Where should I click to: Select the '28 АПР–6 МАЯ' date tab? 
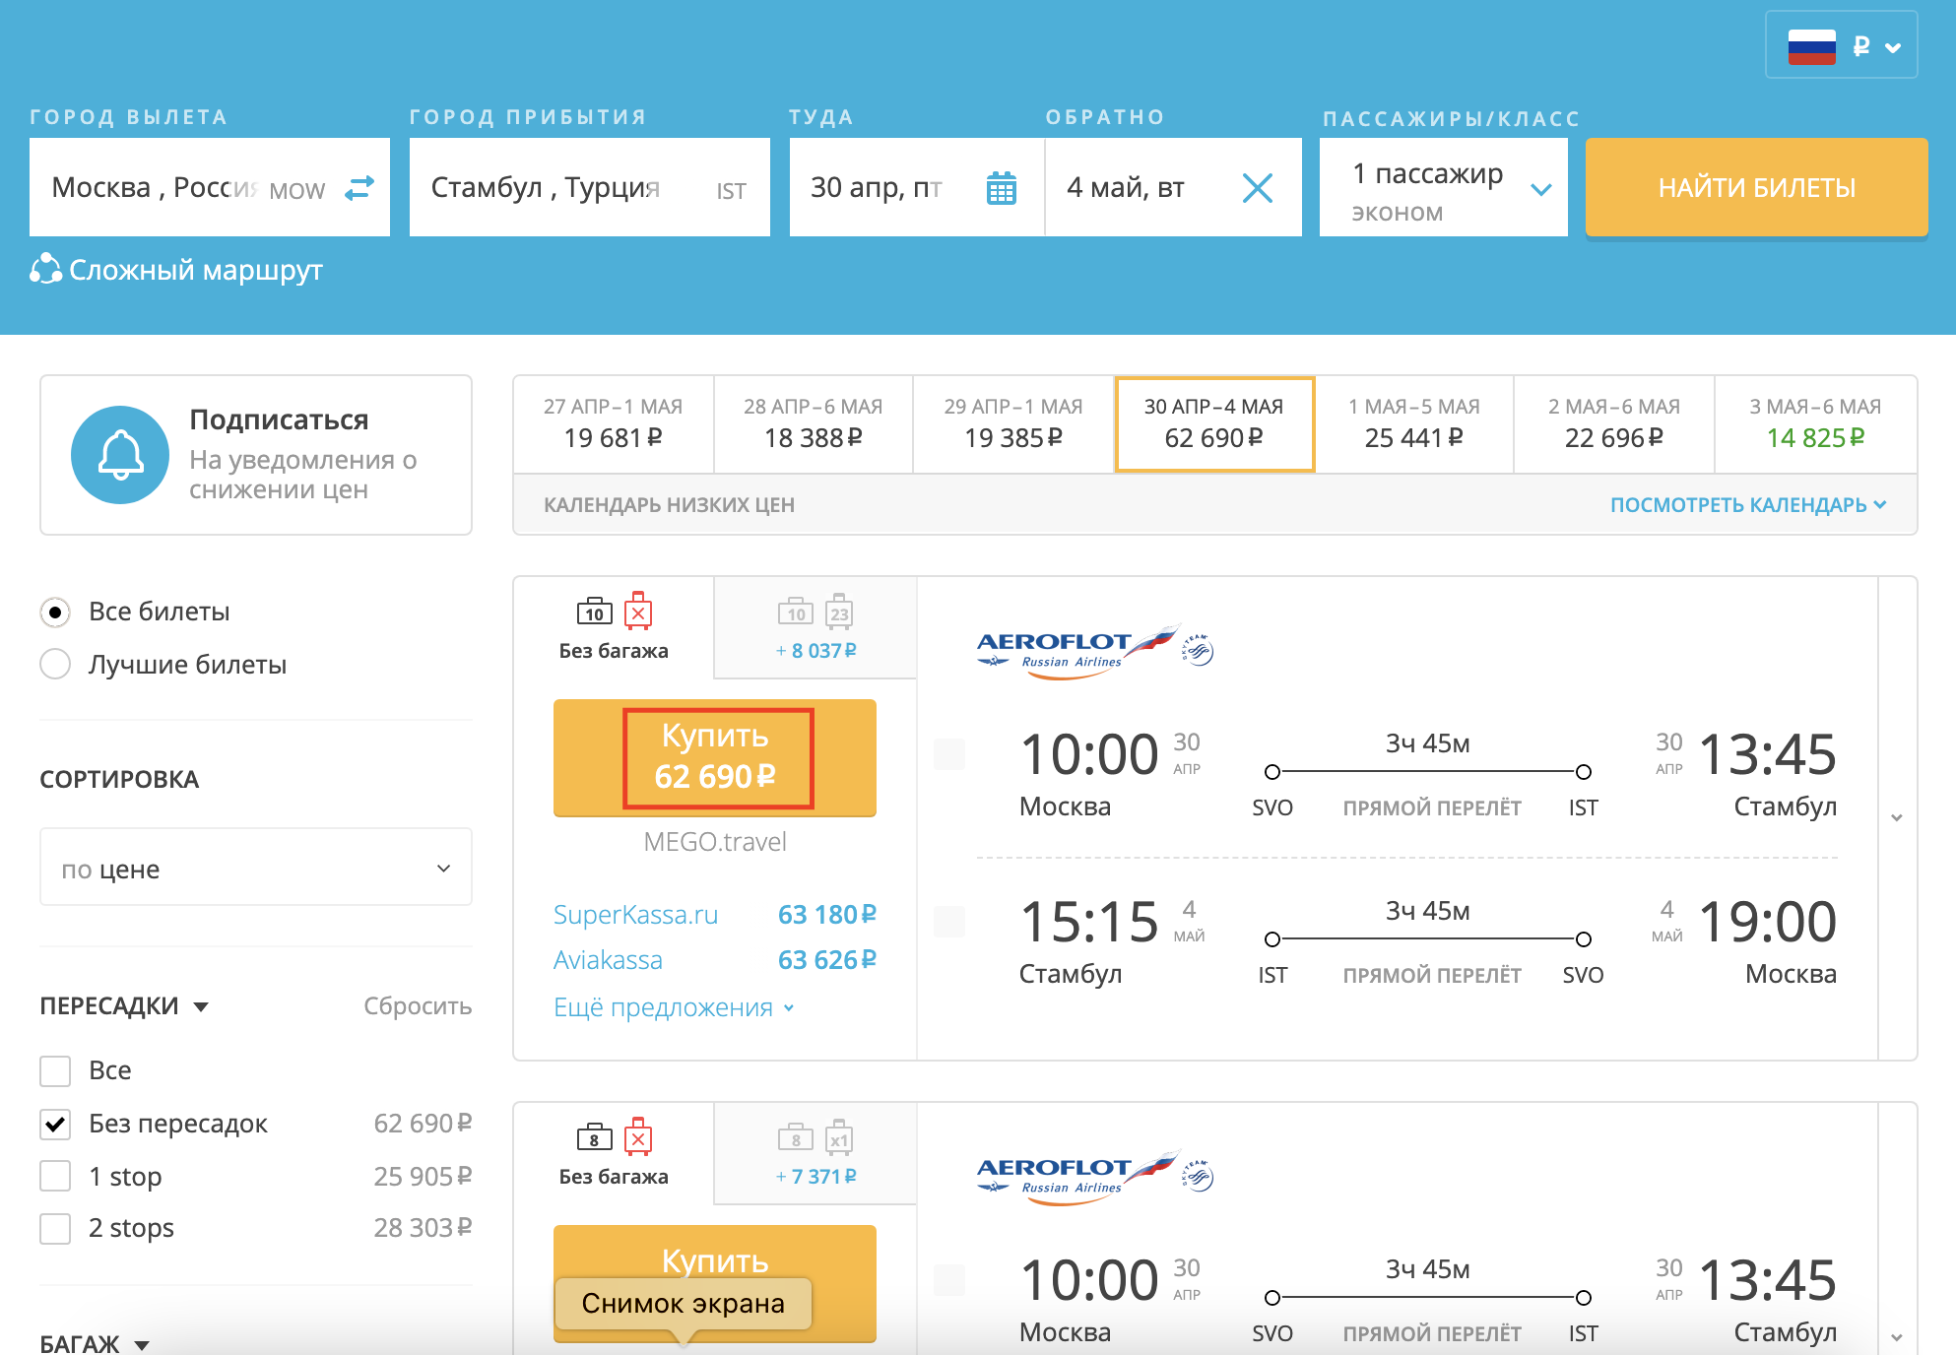point(814,424)
